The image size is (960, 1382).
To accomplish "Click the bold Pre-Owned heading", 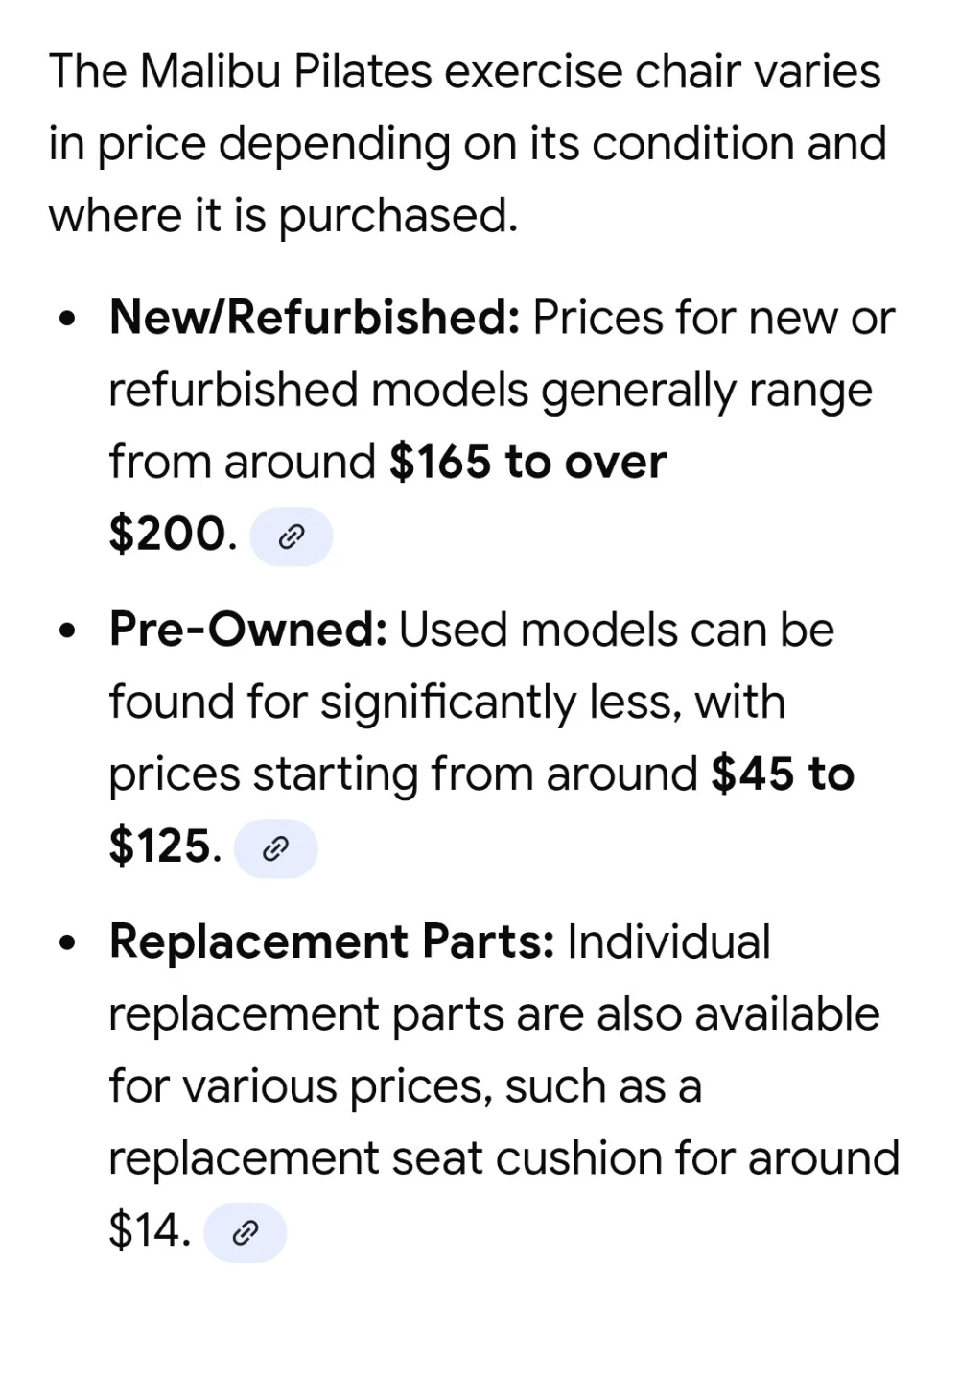I will (248, 631).
